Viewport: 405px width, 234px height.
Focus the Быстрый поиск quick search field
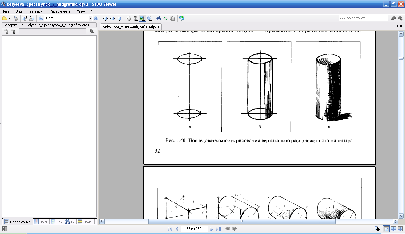click(x=363, y=18)
